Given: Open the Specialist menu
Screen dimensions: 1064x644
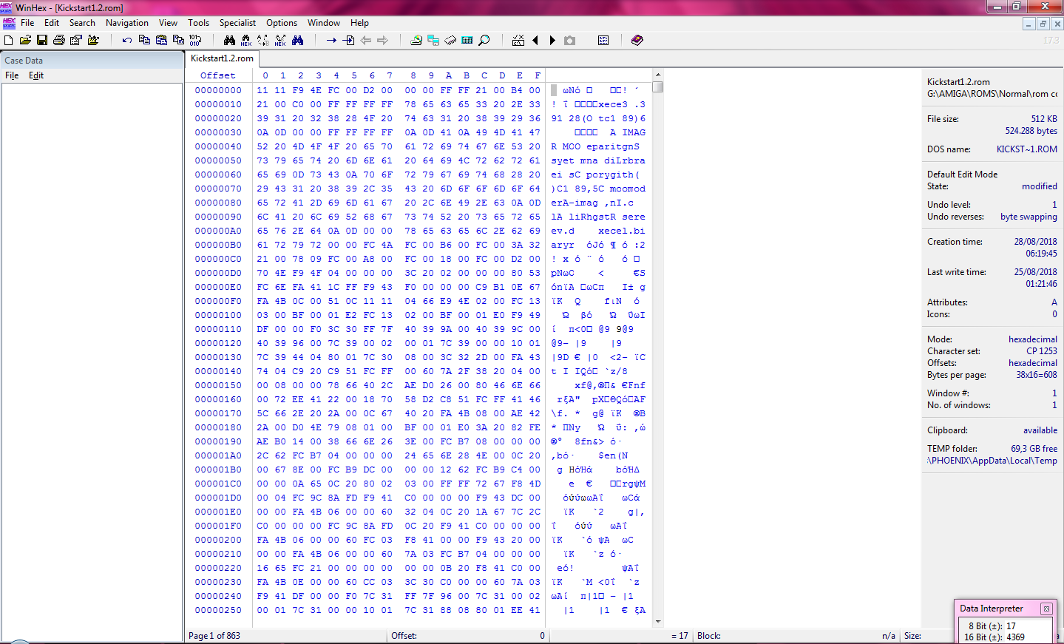Looking at the screenshot, I should click(x=237, y=23).
